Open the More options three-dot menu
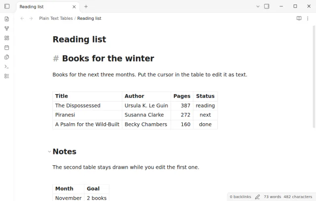316x201 pixels. coord(308,18)
